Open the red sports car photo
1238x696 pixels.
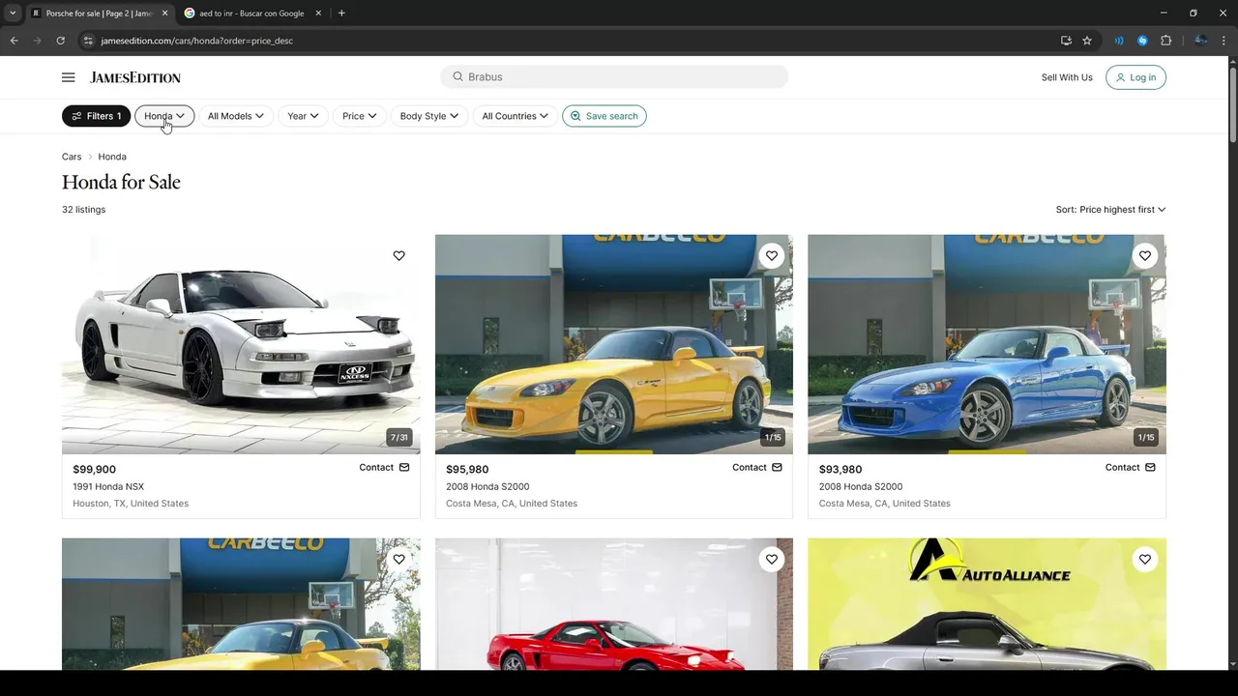tap(614, 604)
